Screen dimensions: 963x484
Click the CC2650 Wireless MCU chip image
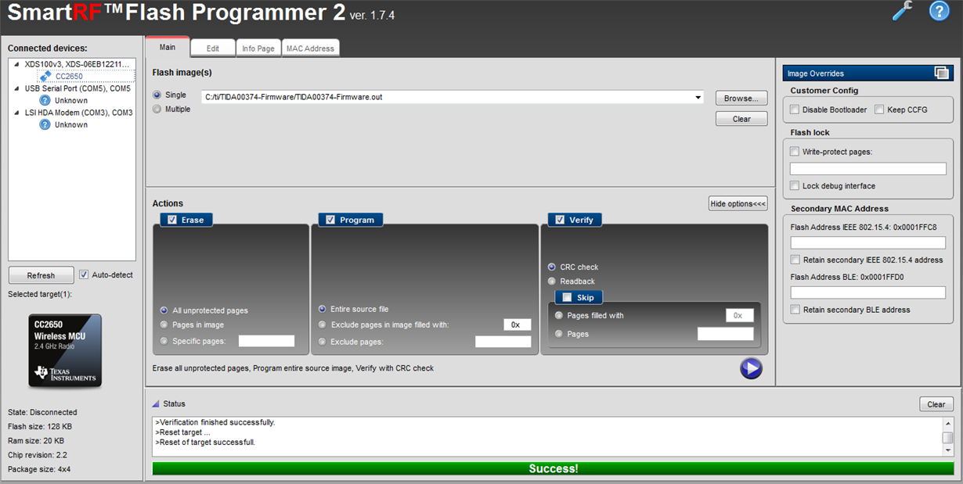click(x=65, y=350)
